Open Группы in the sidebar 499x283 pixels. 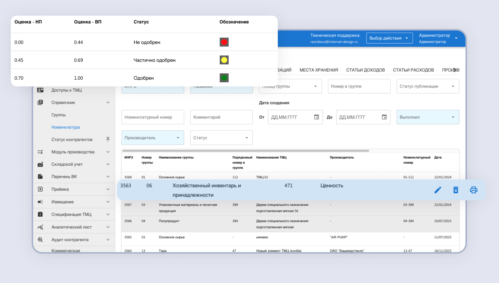pos(58,115)
